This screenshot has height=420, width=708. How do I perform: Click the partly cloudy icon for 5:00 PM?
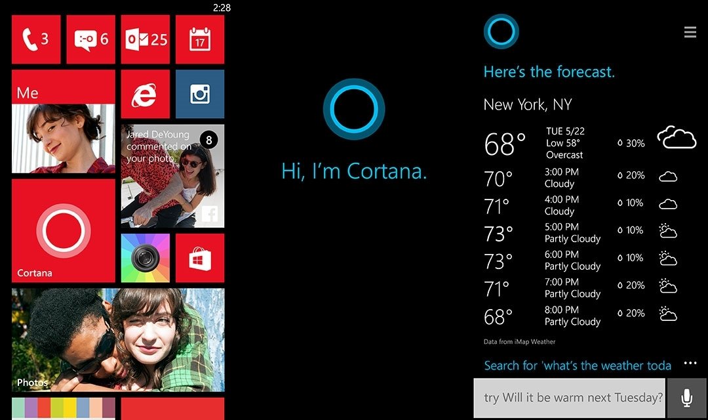pyautogui.click(x=668, y=230)
